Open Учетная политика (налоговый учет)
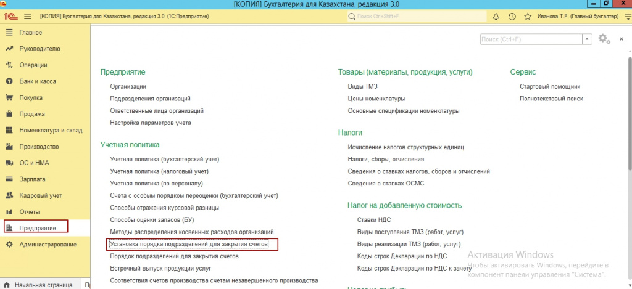Screen dimensions: 632x289 [x=159, y=171]
